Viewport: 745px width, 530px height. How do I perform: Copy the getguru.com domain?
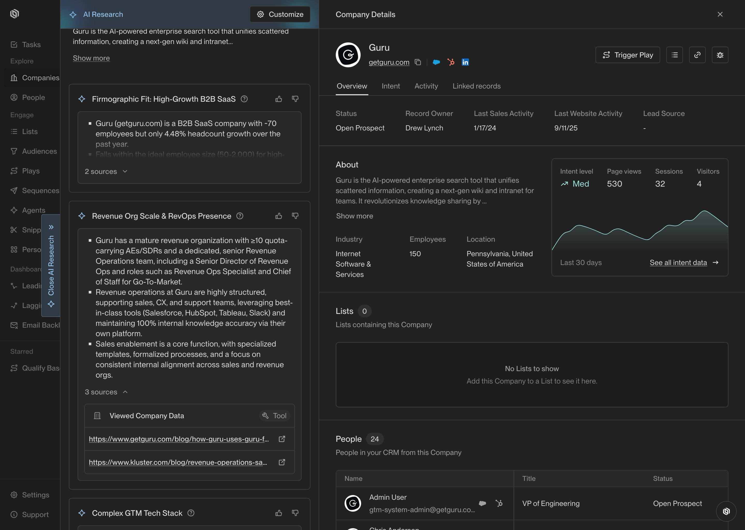click(x=418, y=62)
